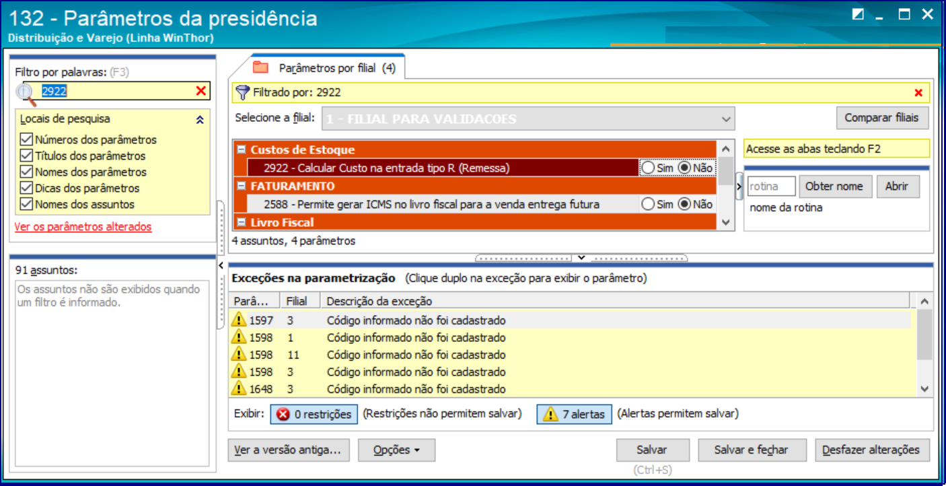946x486 pixels.
Task: Click 'Obter nome' button
Action: pos(834,186)
